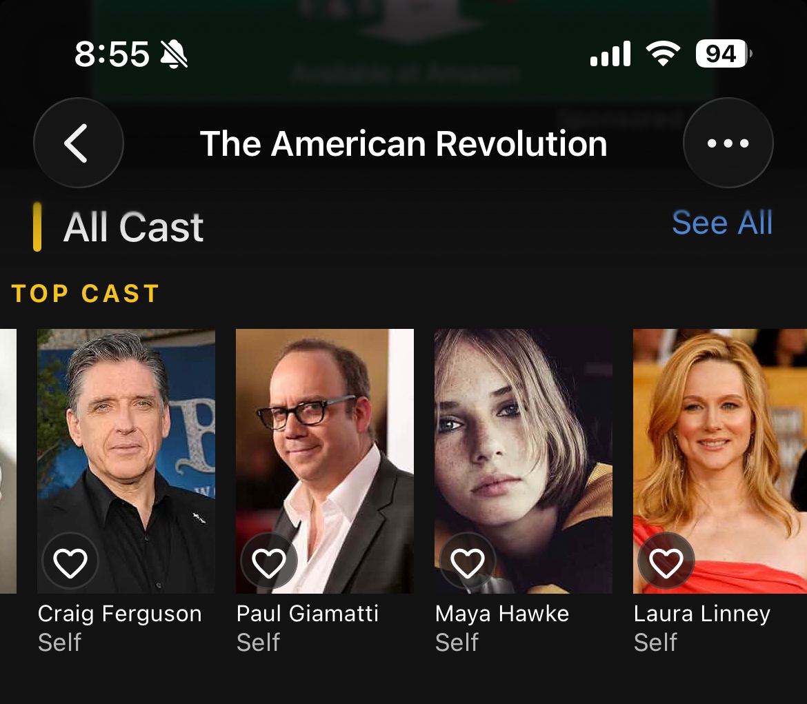Select the Craig Ferguson name label
Viewport: 807px width, 704px height.
click(x=119, y=614)
